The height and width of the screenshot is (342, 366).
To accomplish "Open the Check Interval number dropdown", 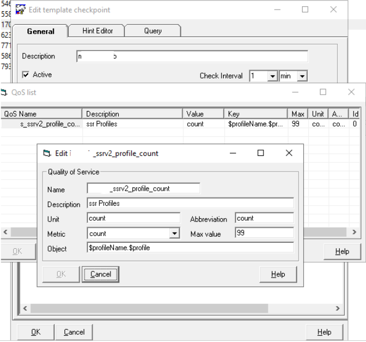I will pyautogui.click(x=272, y=76).
